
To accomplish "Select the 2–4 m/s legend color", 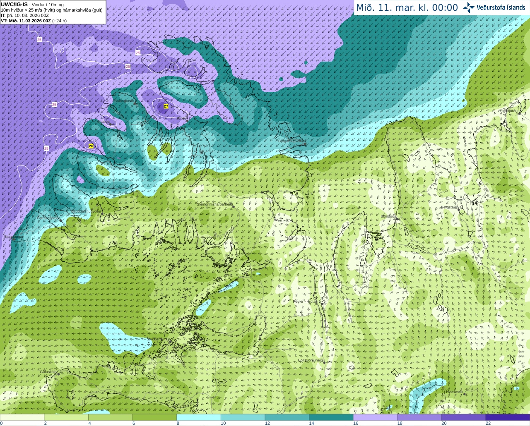I will point(66,417).
